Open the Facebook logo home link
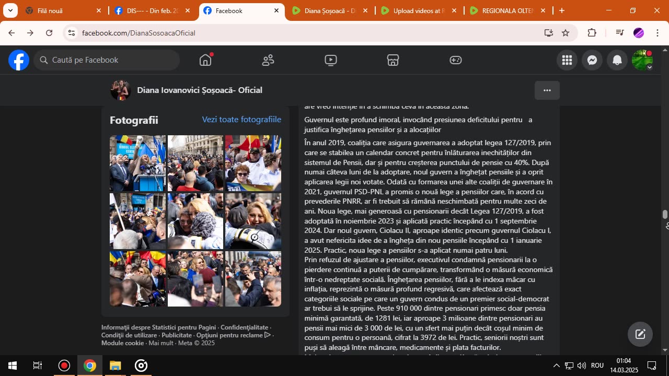This screenshot has height=376, width=669. pyautogui.click(x=18, y=60)
